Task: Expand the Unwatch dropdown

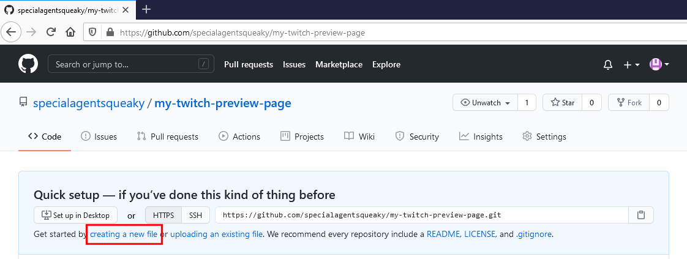Action: click(x=486, y=103)
